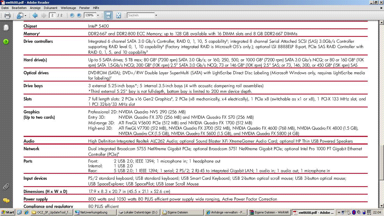Switch to Eigene Dateien folder taskbar window
The width and height of the screenshot is (384, 216).
pos(182,212)
